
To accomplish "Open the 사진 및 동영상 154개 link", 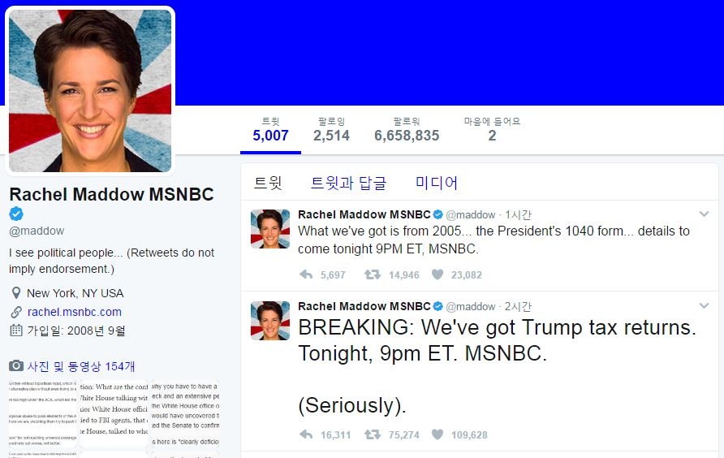I will click(81, 366).
